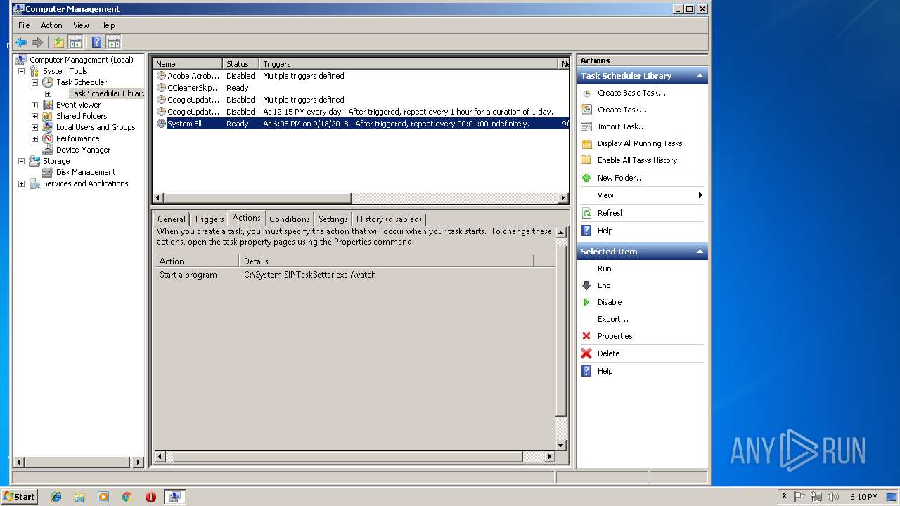Click the Refresh icon in Actions pane
Image resolution: width=900 pixels, height=506 pixels.
586,213
